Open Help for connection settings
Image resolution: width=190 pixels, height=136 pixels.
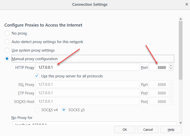[171, 129]
